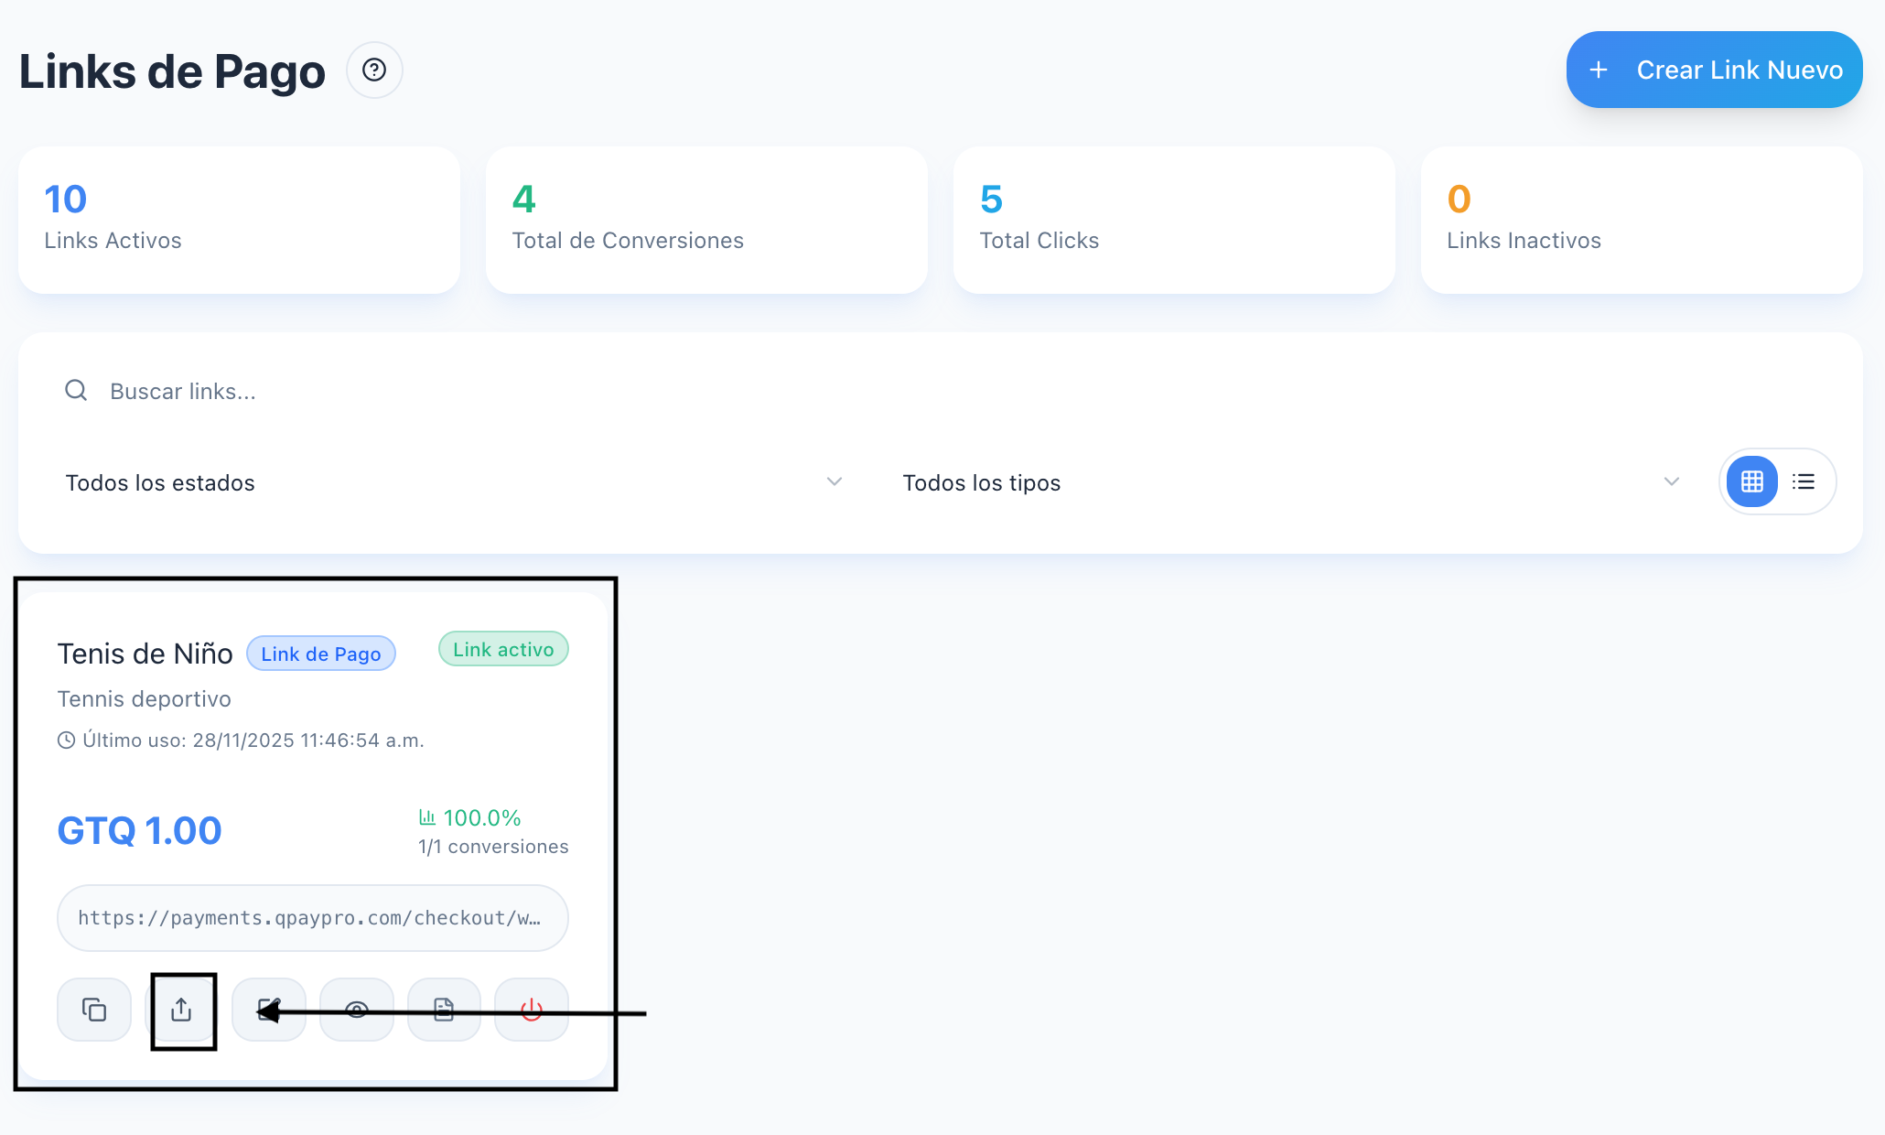Click the Link activo status badge

[503, 649]
